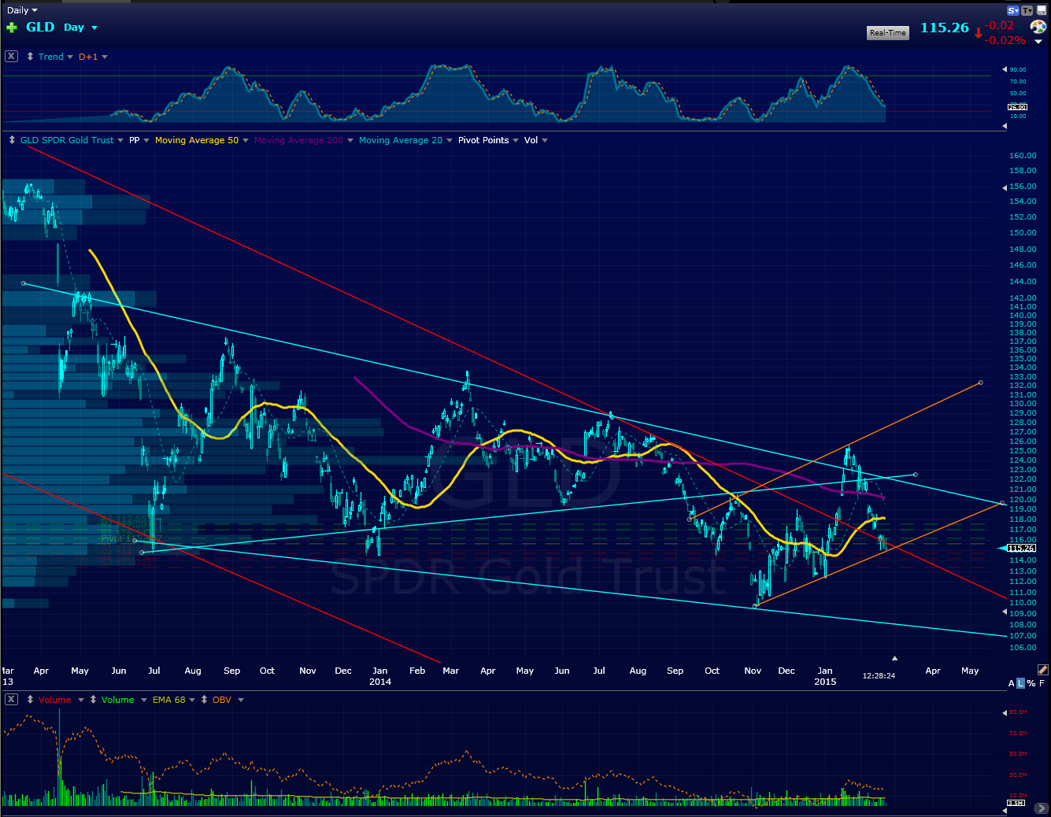
Task: Open the color palette icon
Action: [x=1038, y=27]
